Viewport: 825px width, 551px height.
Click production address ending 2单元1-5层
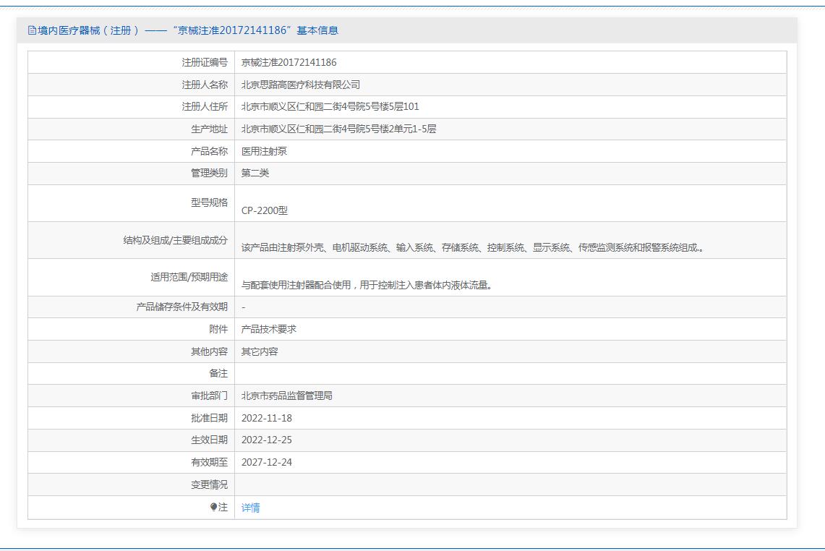pos(338,129)
